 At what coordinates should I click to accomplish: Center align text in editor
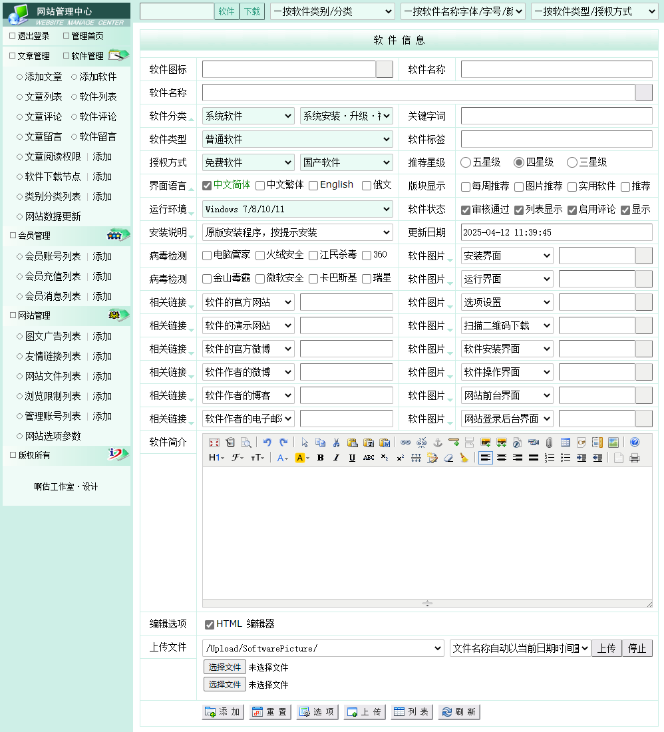point(502,458)
